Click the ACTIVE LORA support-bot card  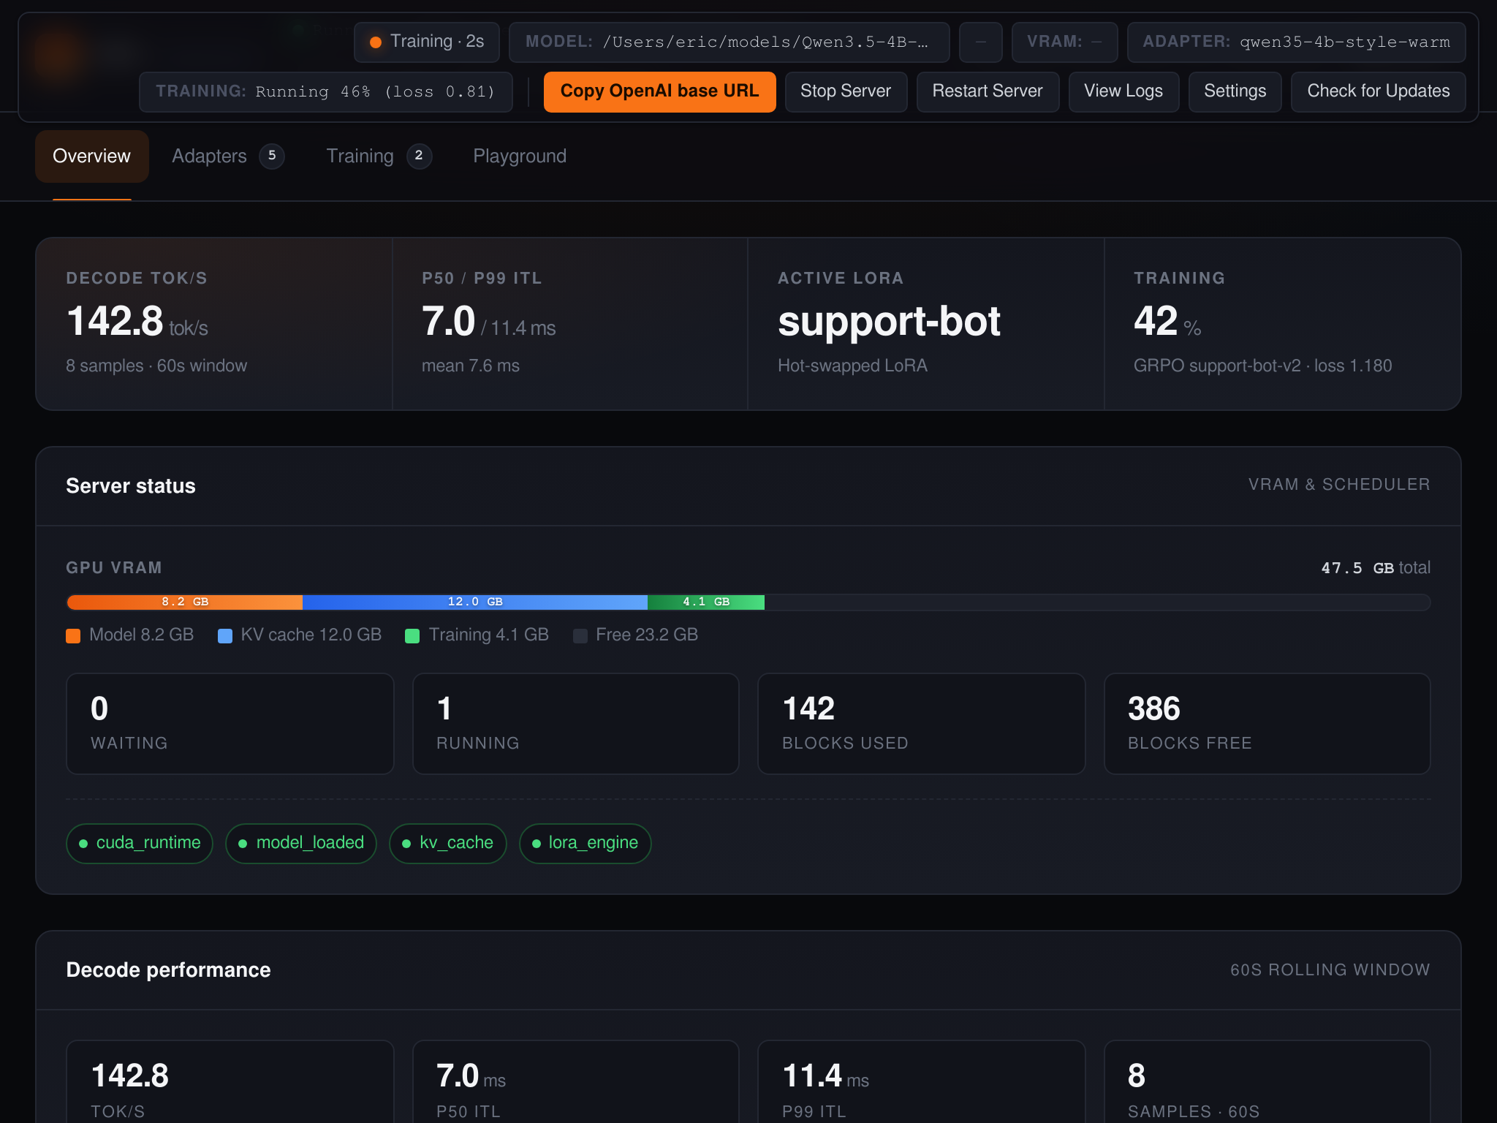pos(926,323)
